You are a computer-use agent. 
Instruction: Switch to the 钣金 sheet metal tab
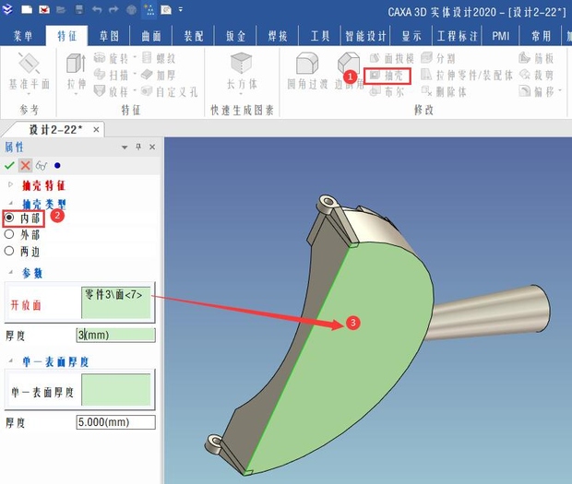click(235, 36)
